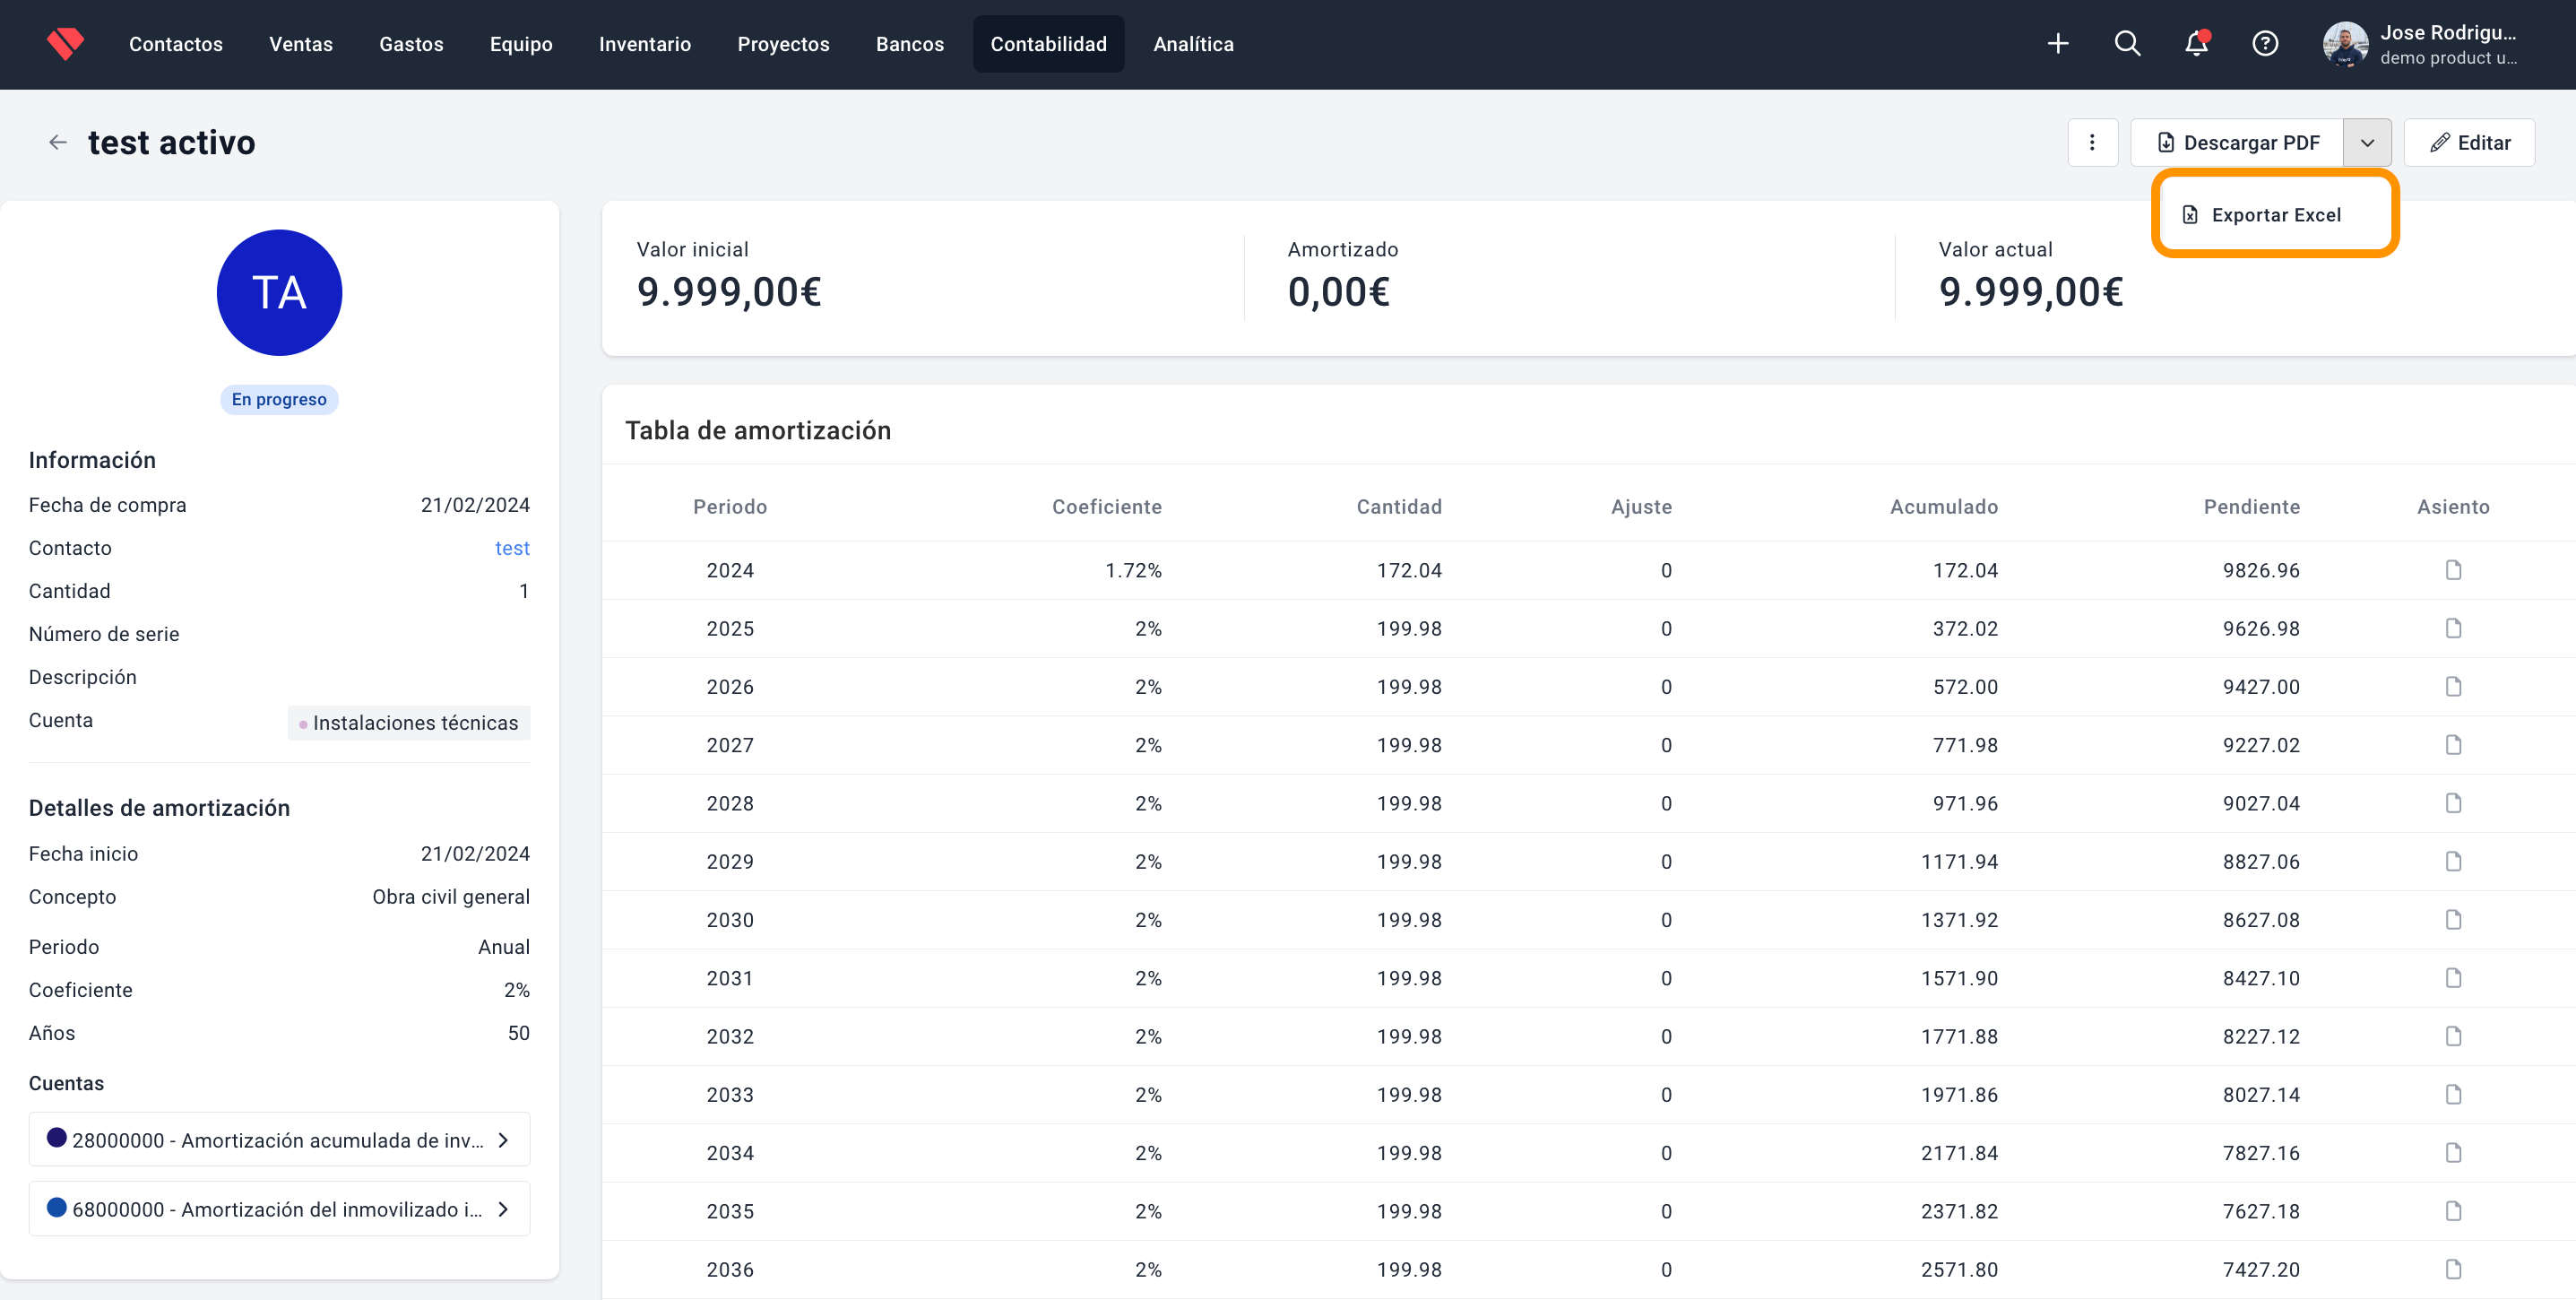Click the 1.72% coefficient cell
Viewport: 2576px width, 1300px height.
coord(1133,570)
